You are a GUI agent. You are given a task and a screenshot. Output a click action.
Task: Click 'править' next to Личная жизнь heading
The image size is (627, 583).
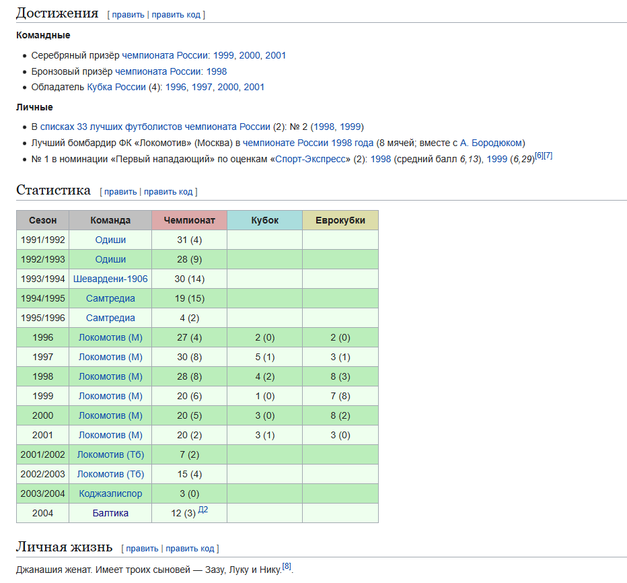tap(142, 549)
